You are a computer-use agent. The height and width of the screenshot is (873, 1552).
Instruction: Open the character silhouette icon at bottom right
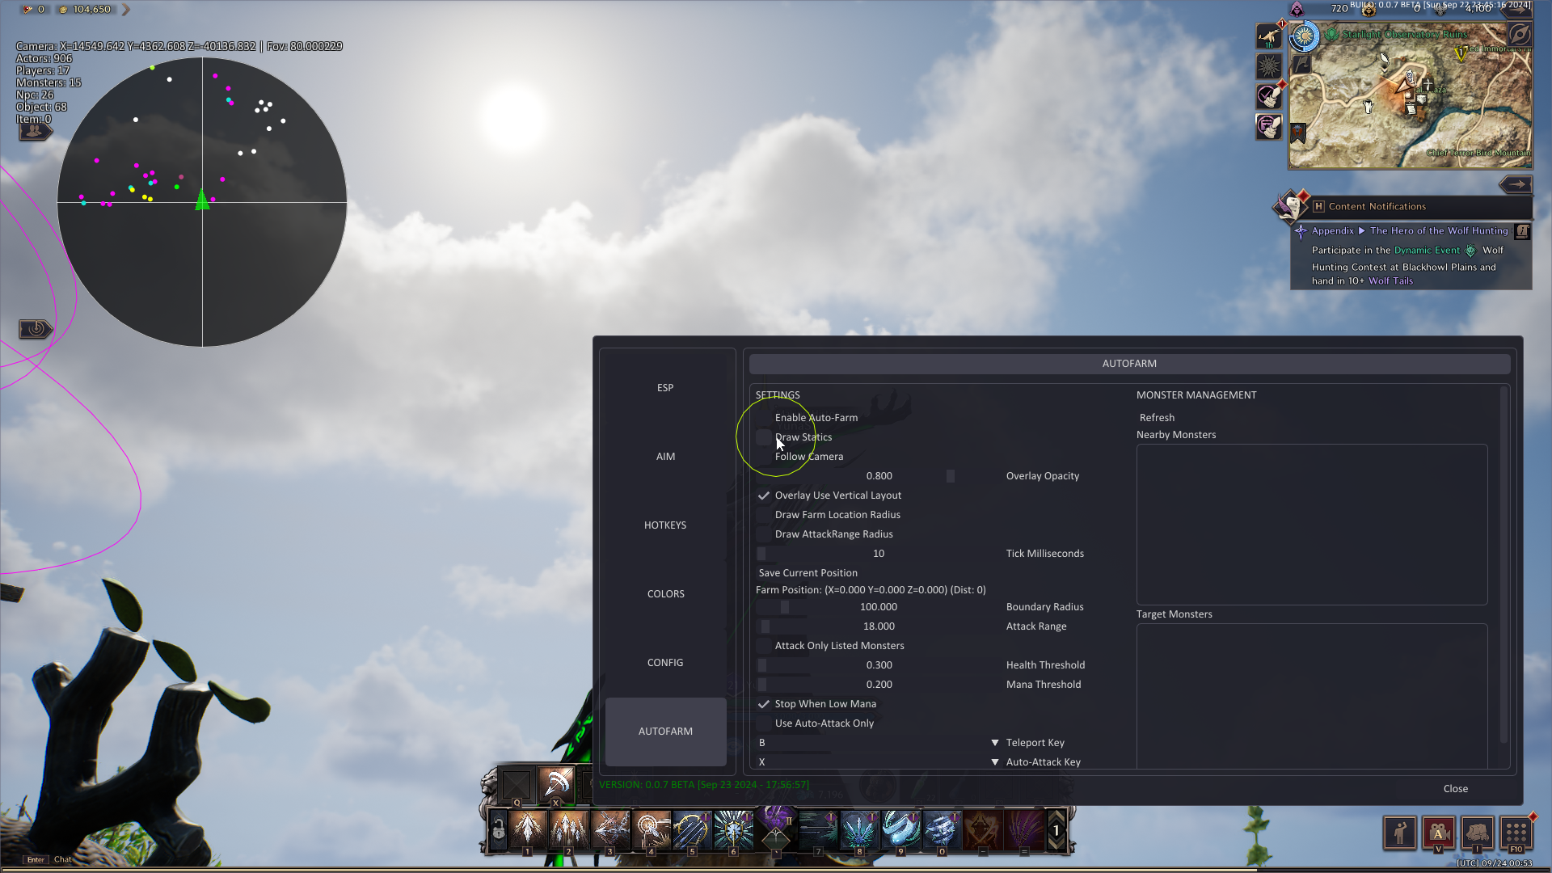(x=1399, y=832)
